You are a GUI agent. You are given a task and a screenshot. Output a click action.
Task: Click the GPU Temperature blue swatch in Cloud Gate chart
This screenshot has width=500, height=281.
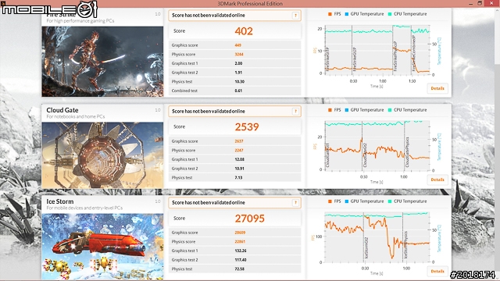pyautogui.click(x=347, y=110)
